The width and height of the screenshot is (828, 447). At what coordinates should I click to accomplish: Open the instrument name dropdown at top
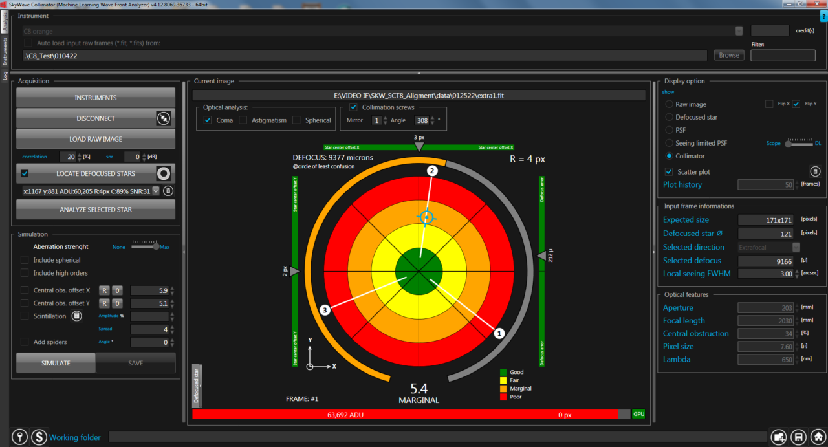[x=738, y=30]
